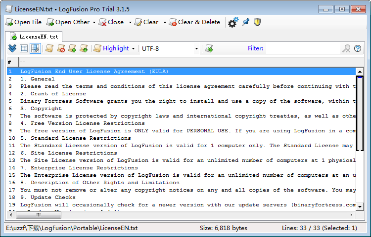Select line 4 '2. Grant of License'
Viewport: 371px width, 237px height.
[181, 94]
